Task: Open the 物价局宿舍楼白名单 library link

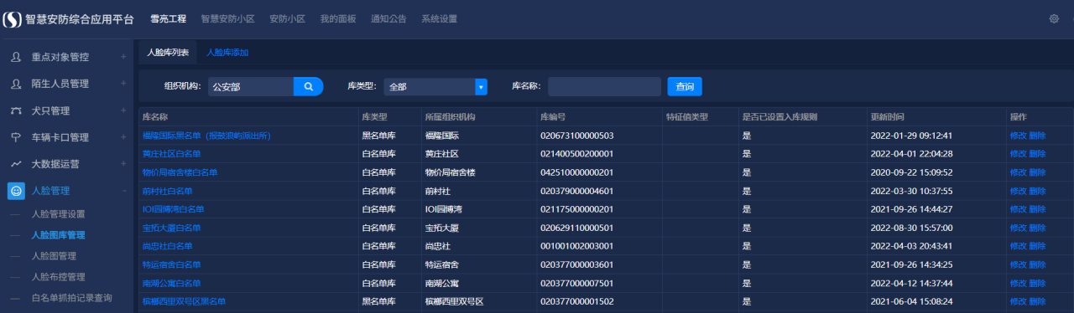Action: [180, 172]
